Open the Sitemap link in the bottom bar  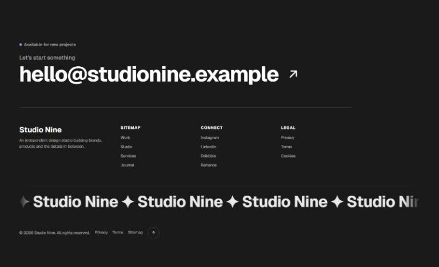(135, 232)
